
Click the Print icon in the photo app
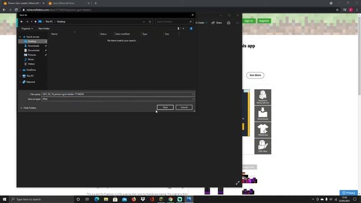tap(228, 23)
